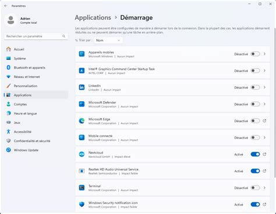
Task: Expand Mobile connecté row chevron
Action: [x=264, y=137]
